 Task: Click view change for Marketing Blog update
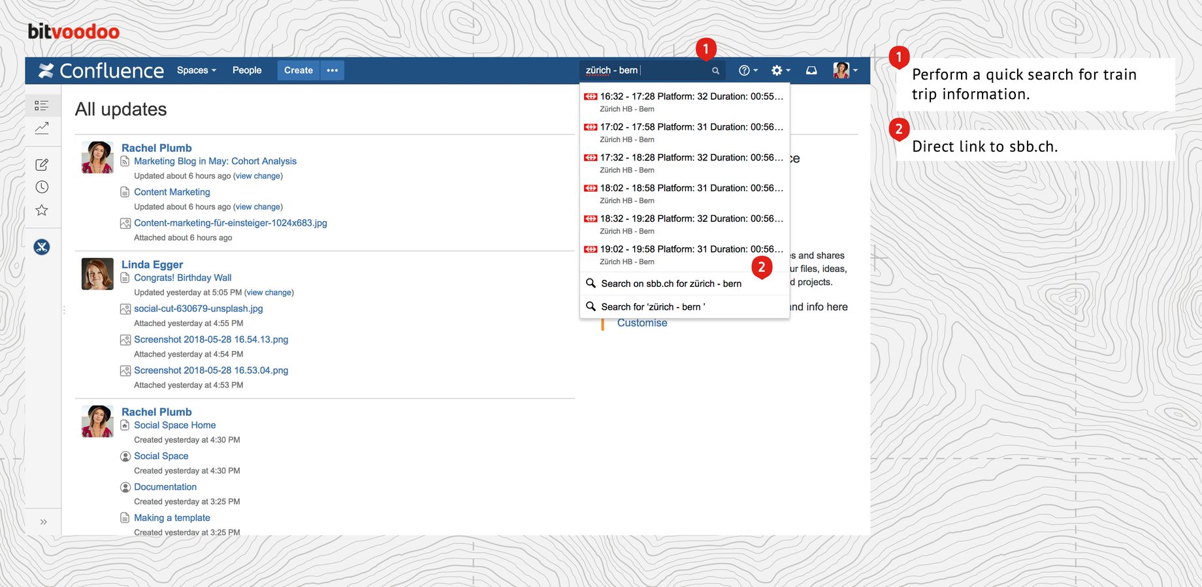pos(258,176)
